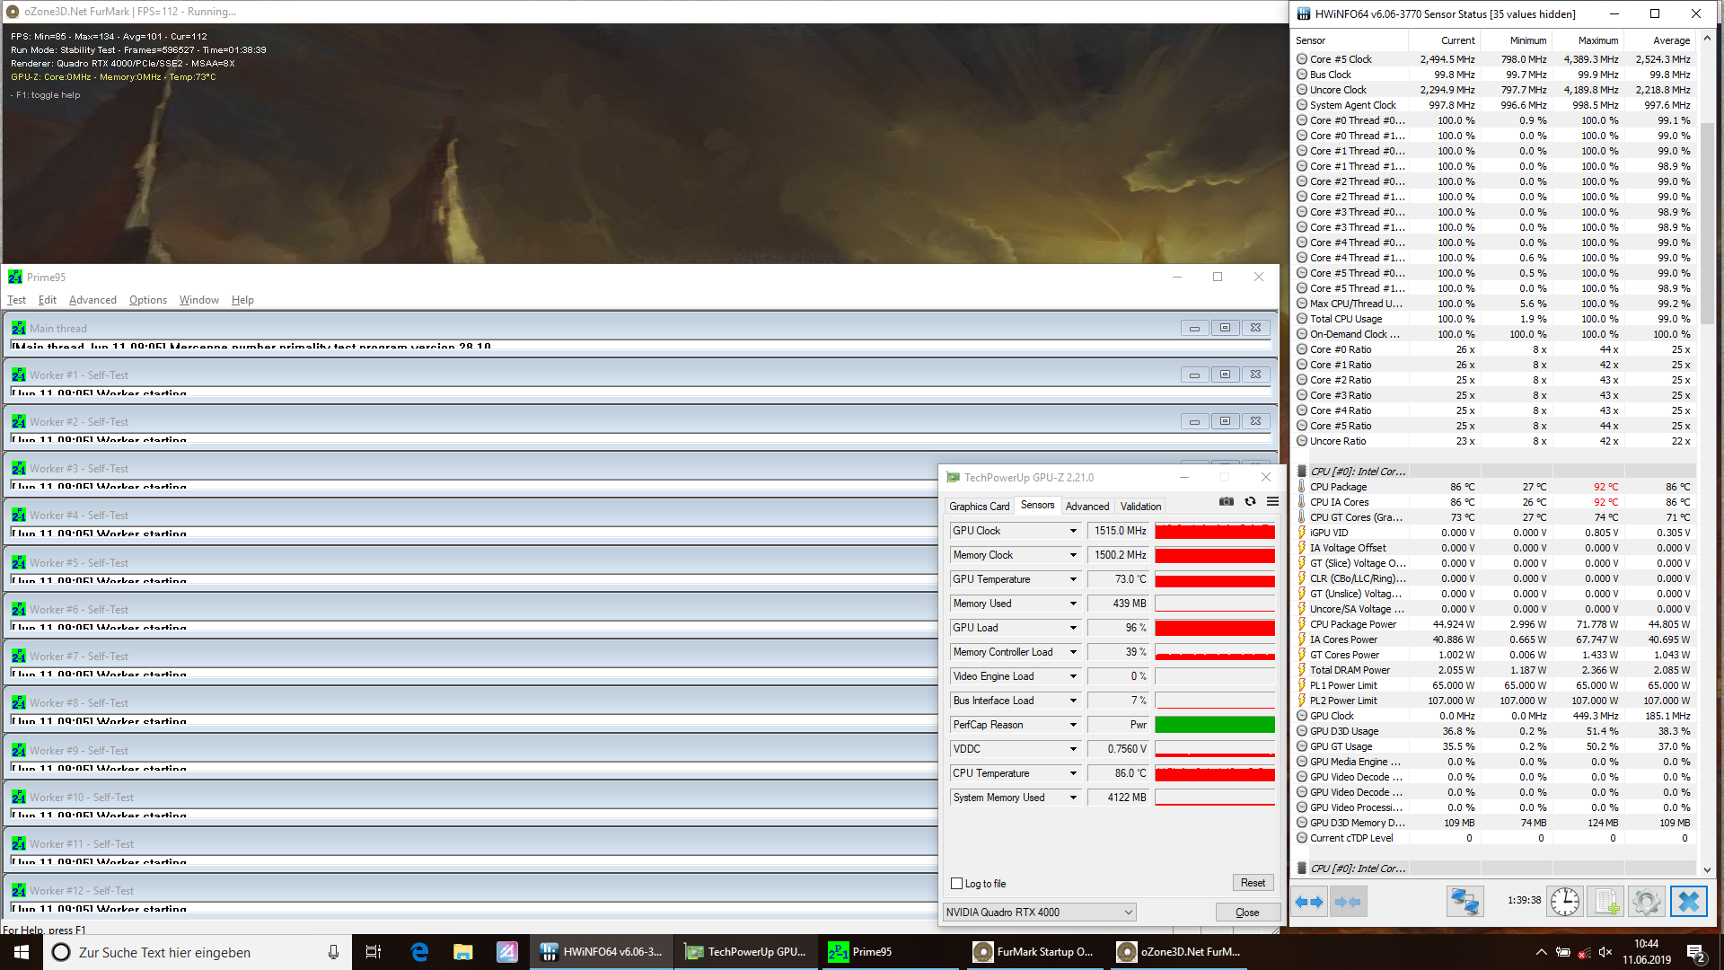Image resolution: width=1724 pixels, height=970 pixels.
Task: Open the Prime95 Advanced menu
Action: tap(92, 300)
